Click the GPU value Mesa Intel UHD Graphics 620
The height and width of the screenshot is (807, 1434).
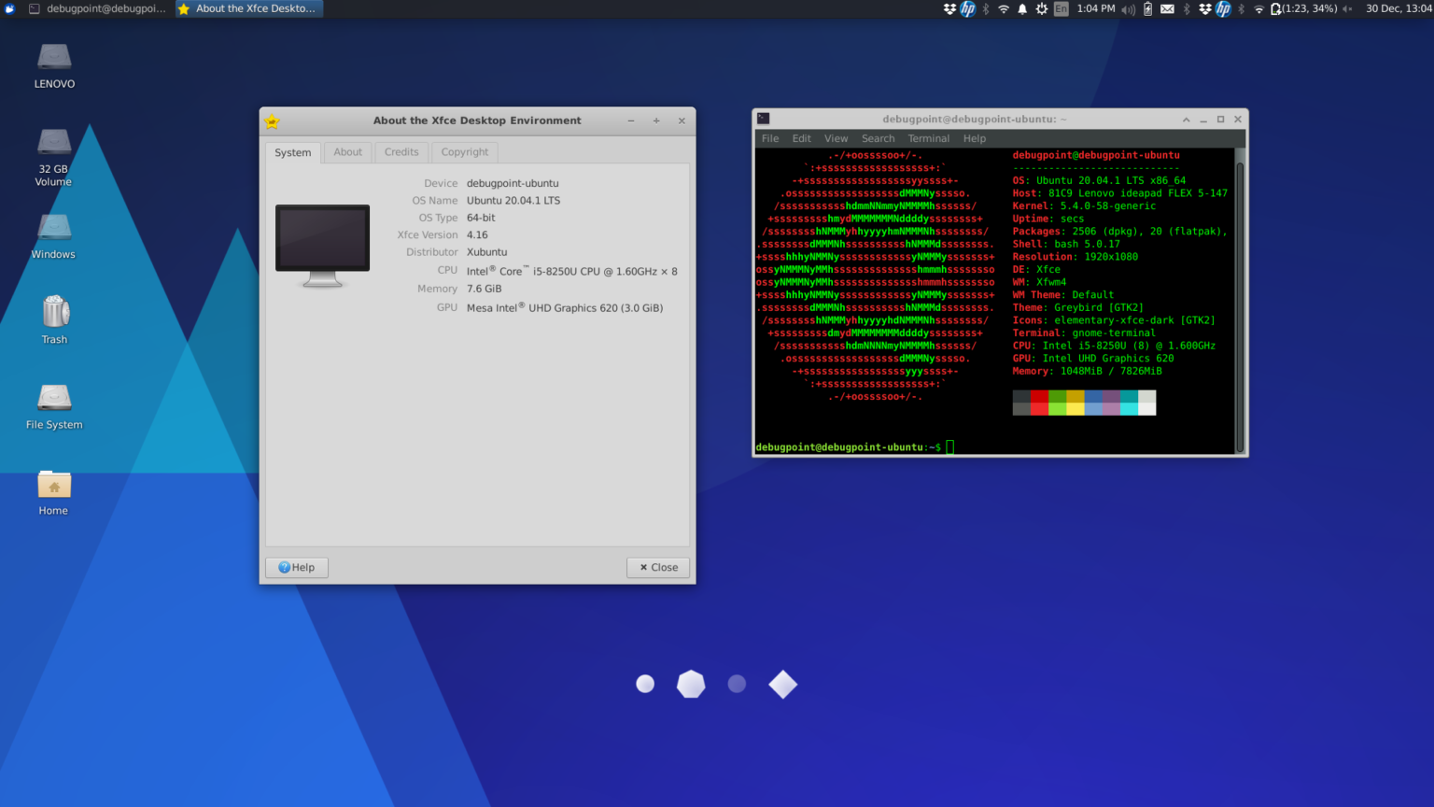(x=565, y=307)
